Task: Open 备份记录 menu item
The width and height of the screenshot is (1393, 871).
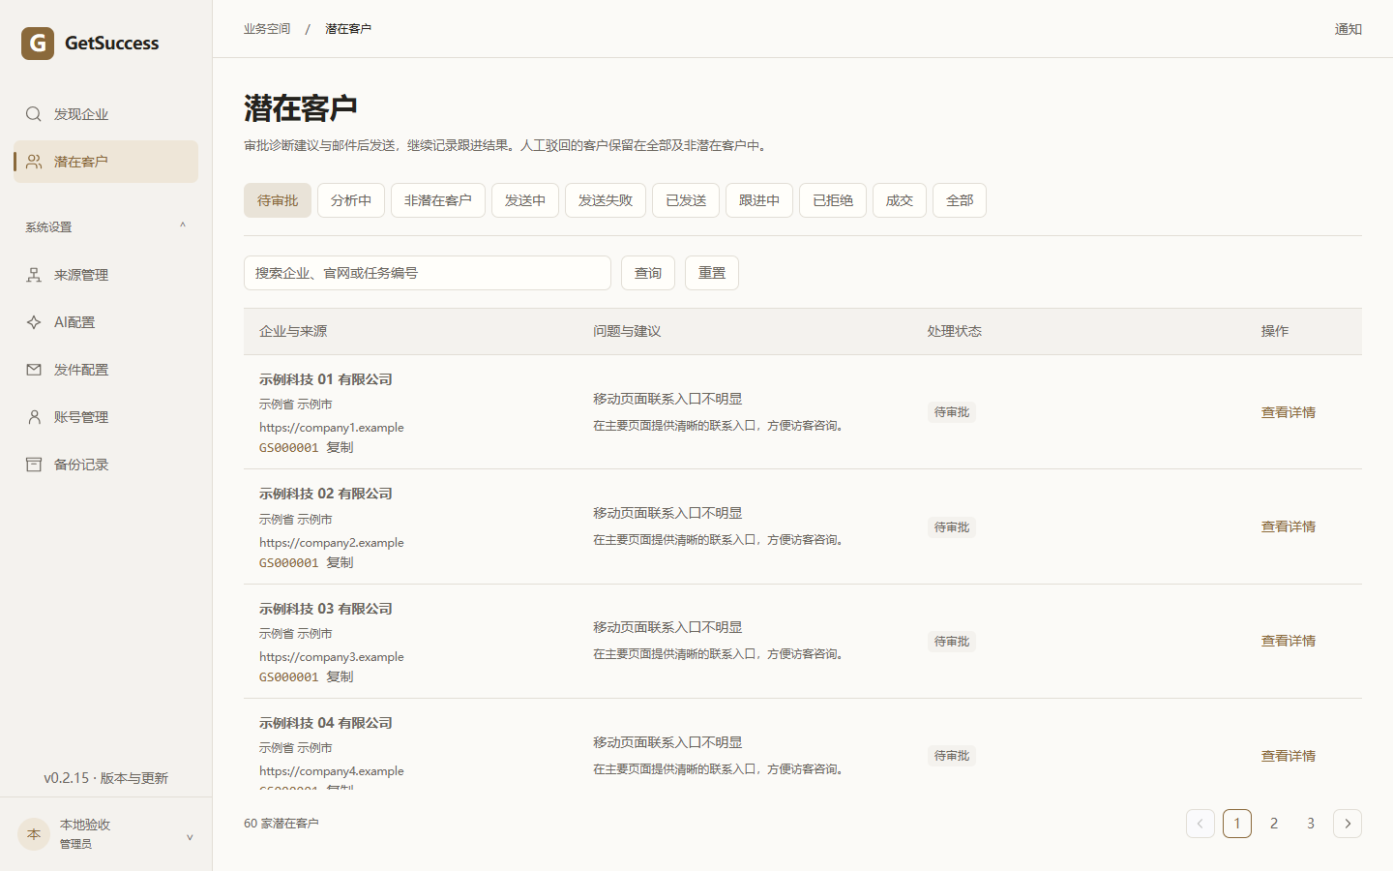Action: coord(106,465)
